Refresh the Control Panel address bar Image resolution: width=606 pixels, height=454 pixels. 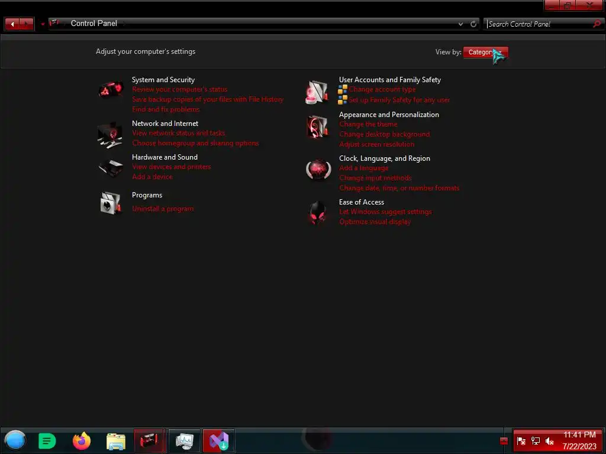[473, 24]
